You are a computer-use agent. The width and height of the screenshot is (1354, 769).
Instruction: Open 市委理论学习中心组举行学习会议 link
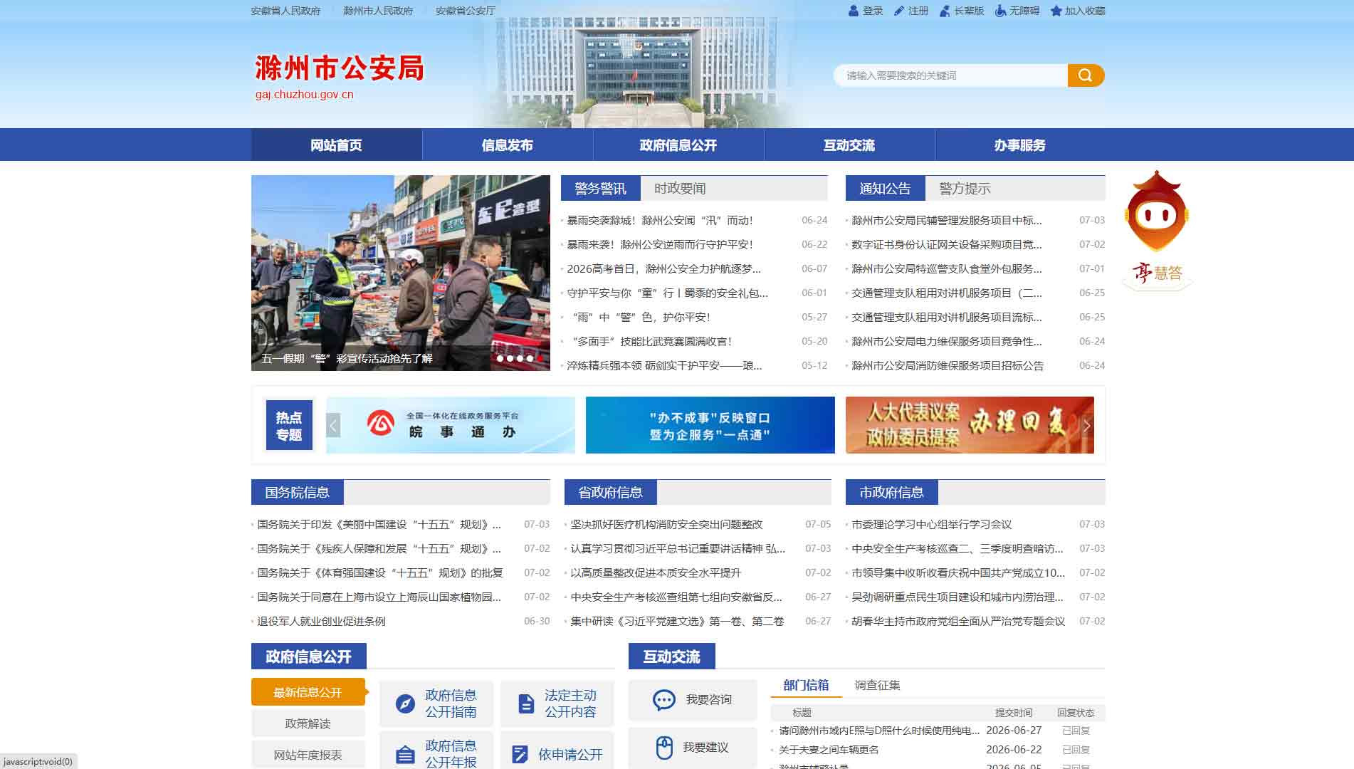point(931,525)
